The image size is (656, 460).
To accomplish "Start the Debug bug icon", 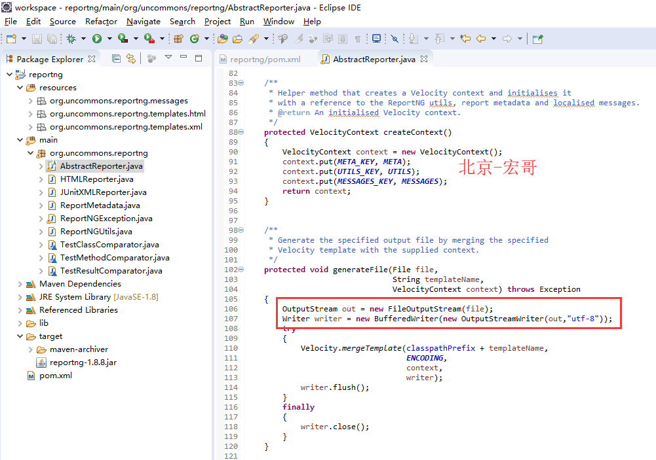I will [71, 39].
